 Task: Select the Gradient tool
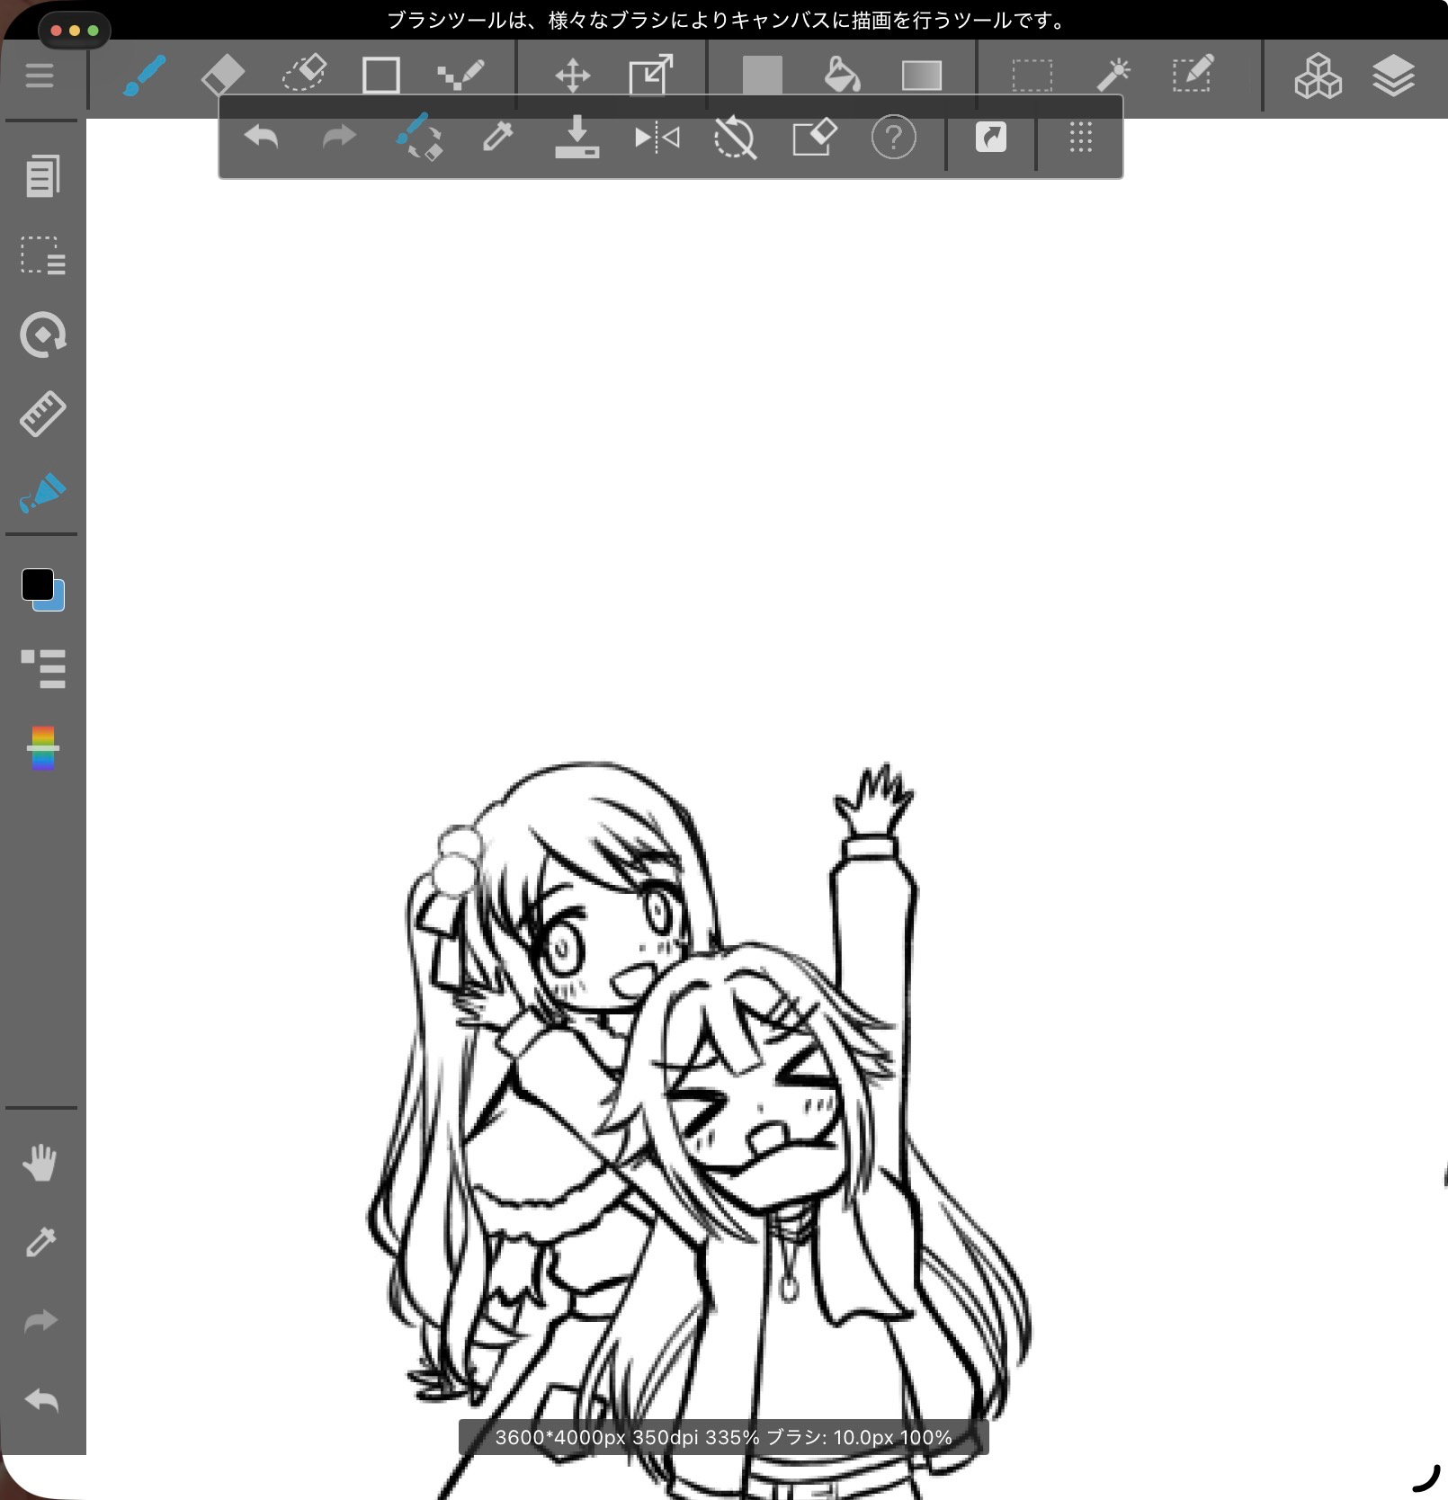pos(921,76)
